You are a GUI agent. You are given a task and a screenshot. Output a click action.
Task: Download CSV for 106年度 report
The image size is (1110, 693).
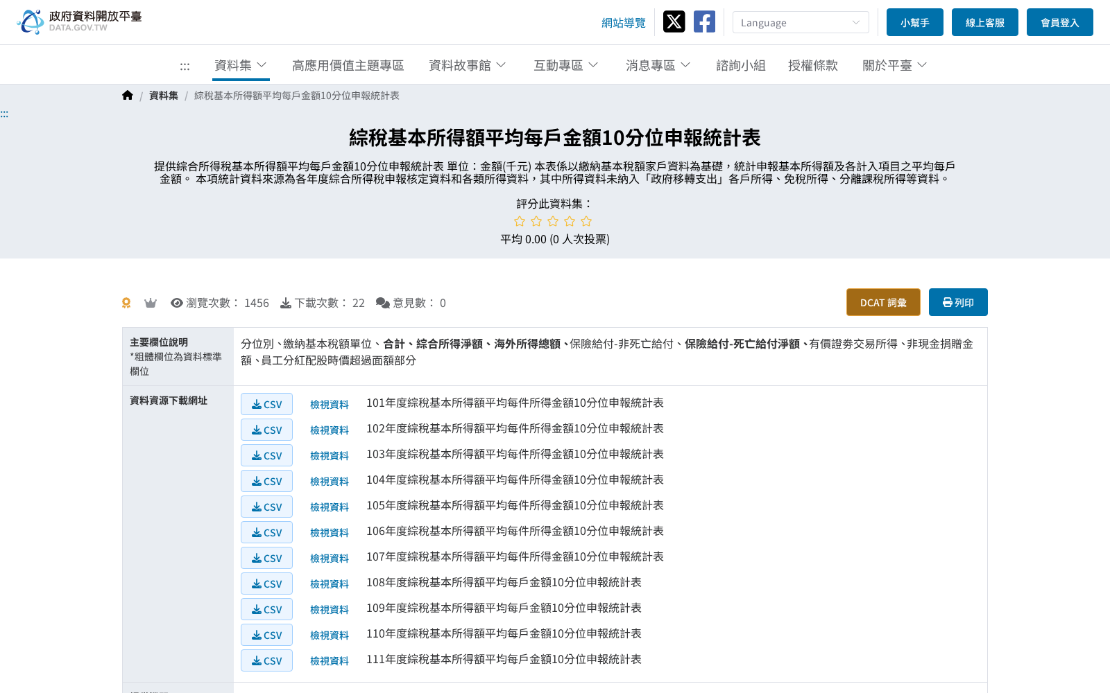pyautogui.click(x=266, y=532)
